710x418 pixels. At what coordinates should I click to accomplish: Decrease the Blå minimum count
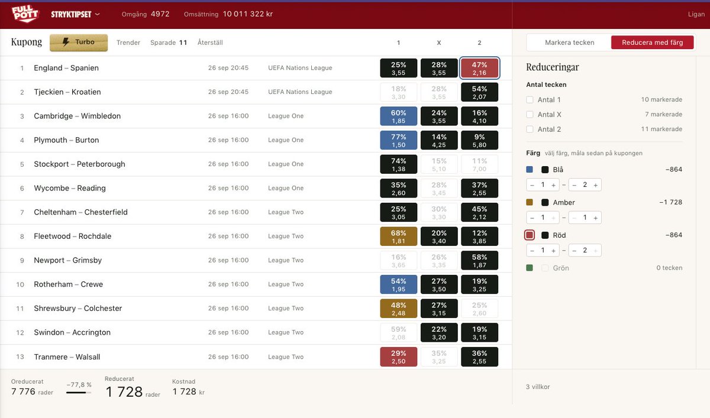click(x=532, y=185)
